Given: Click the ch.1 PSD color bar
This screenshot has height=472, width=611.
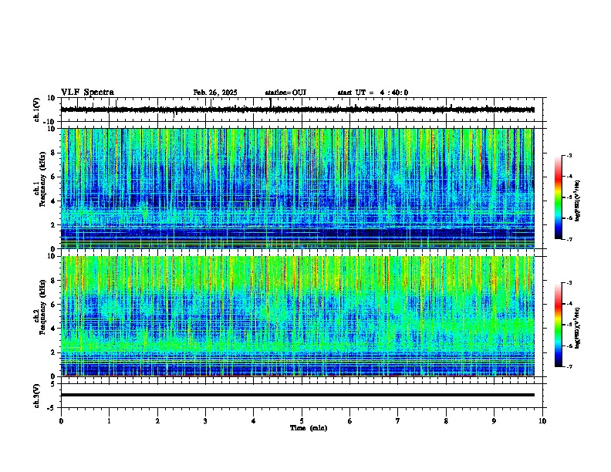Looking at the screenshot, I should tap(558, 197).
